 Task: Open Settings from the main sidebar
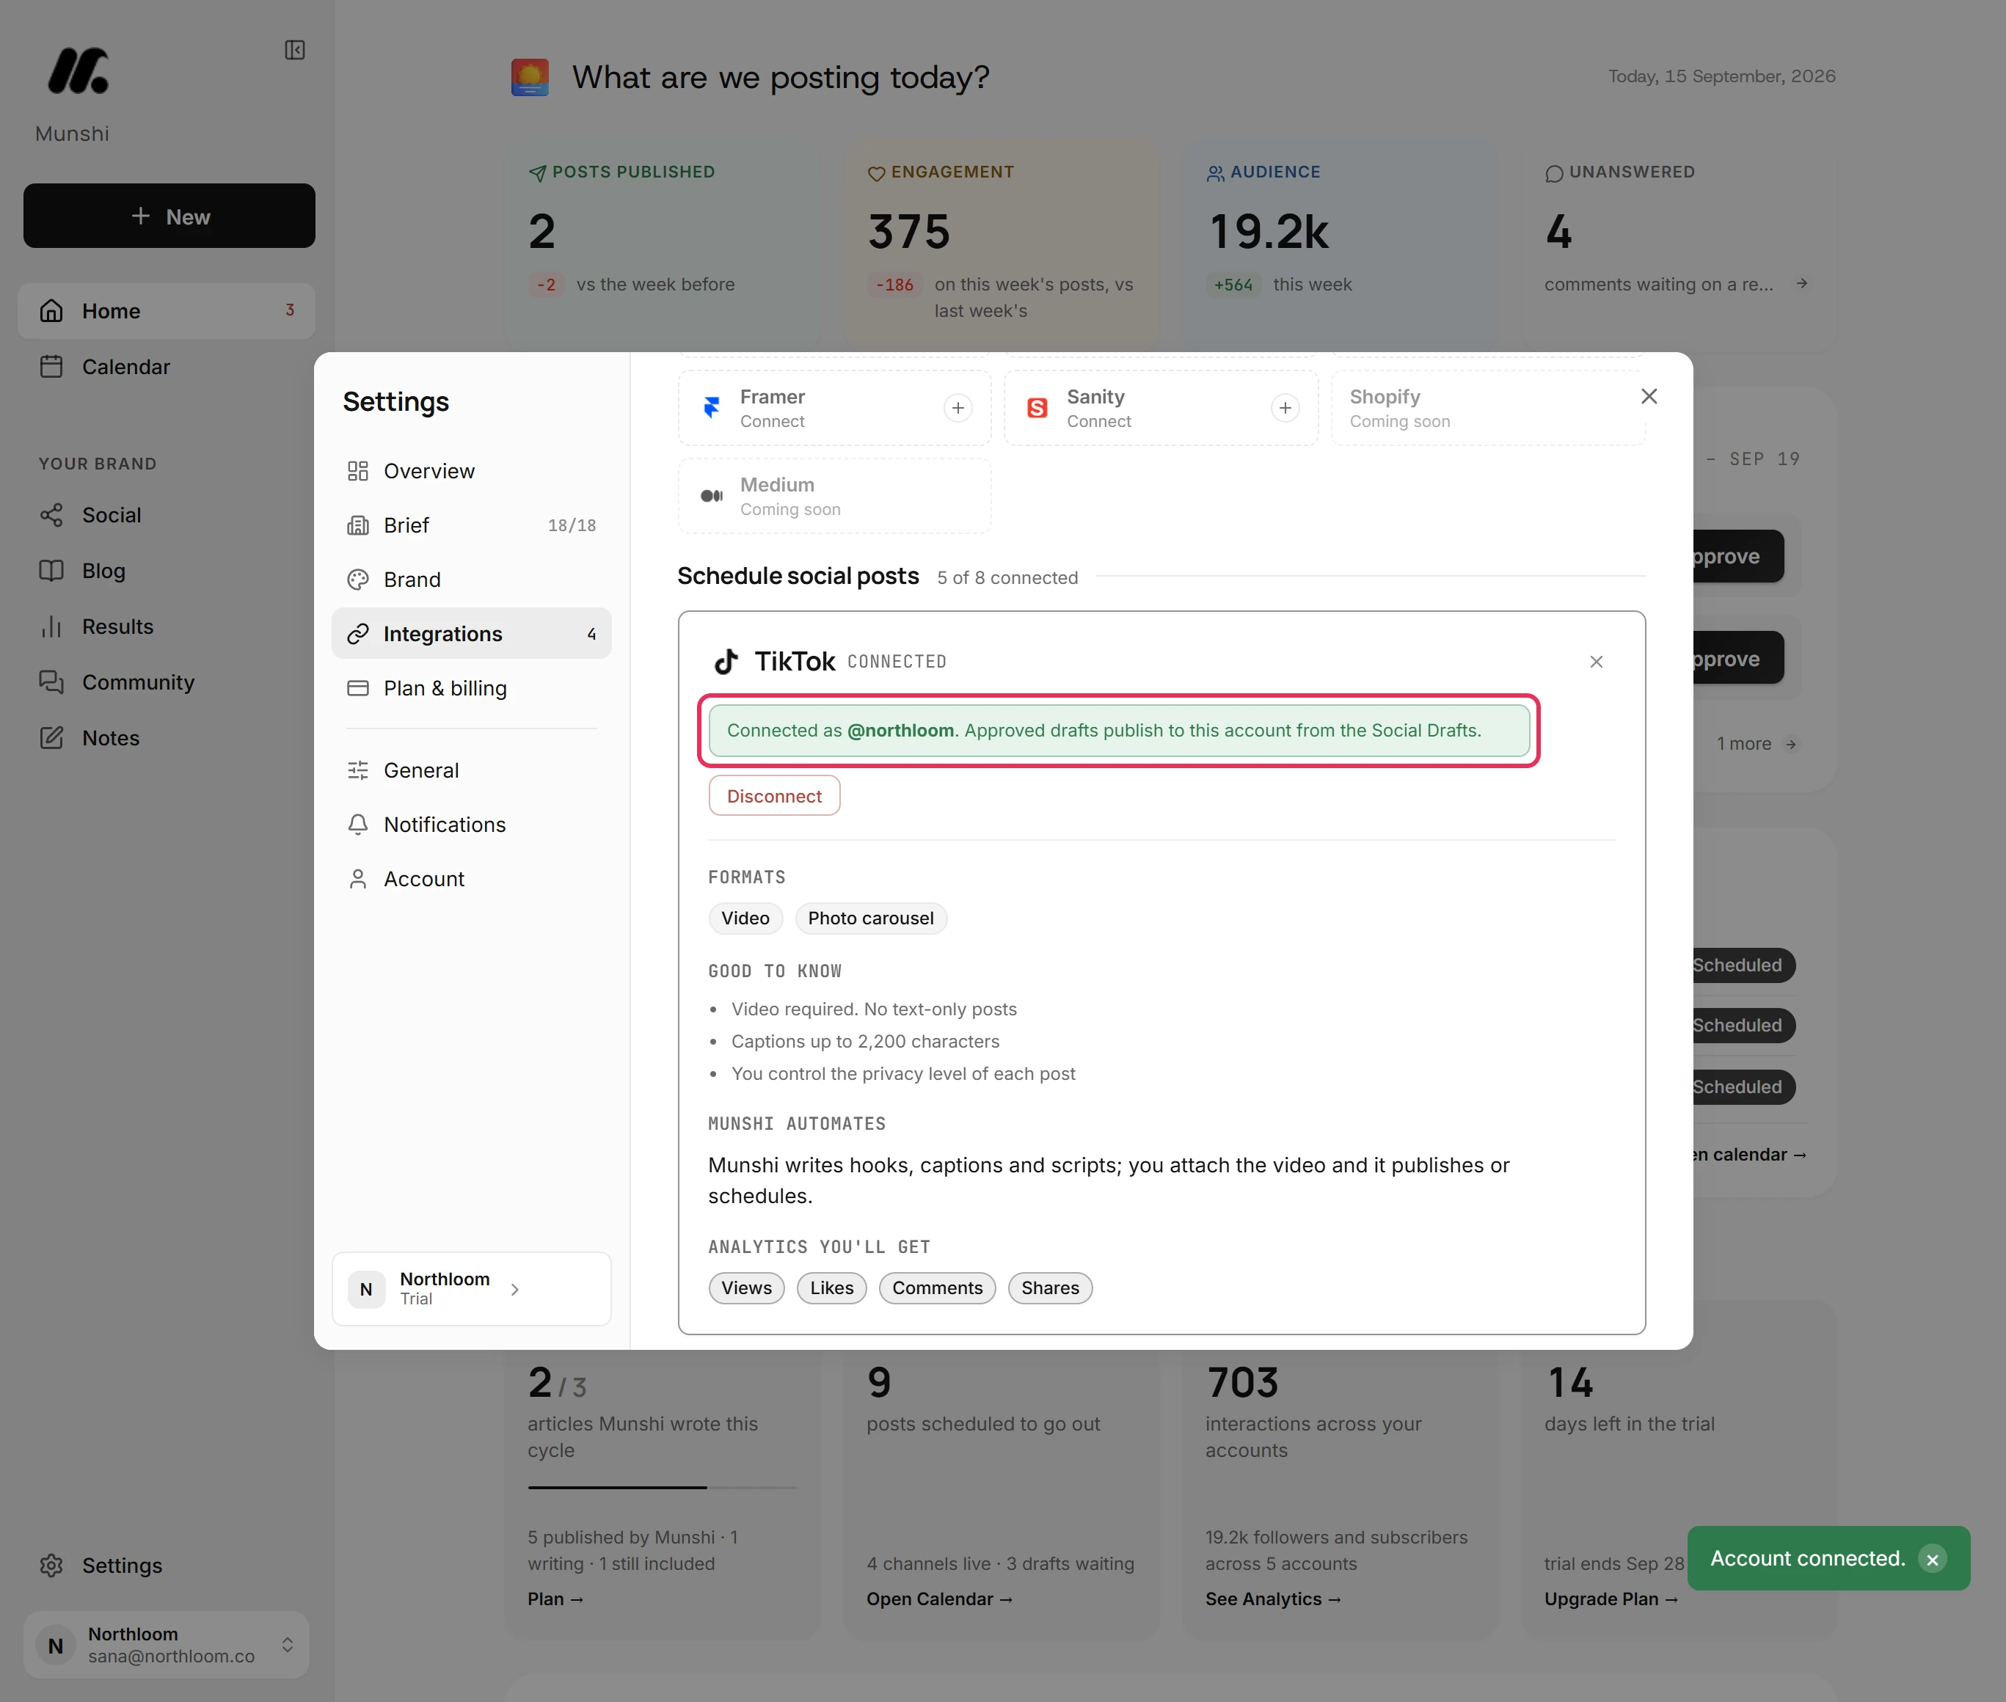pyautogui.click(x=166, y=1565)
